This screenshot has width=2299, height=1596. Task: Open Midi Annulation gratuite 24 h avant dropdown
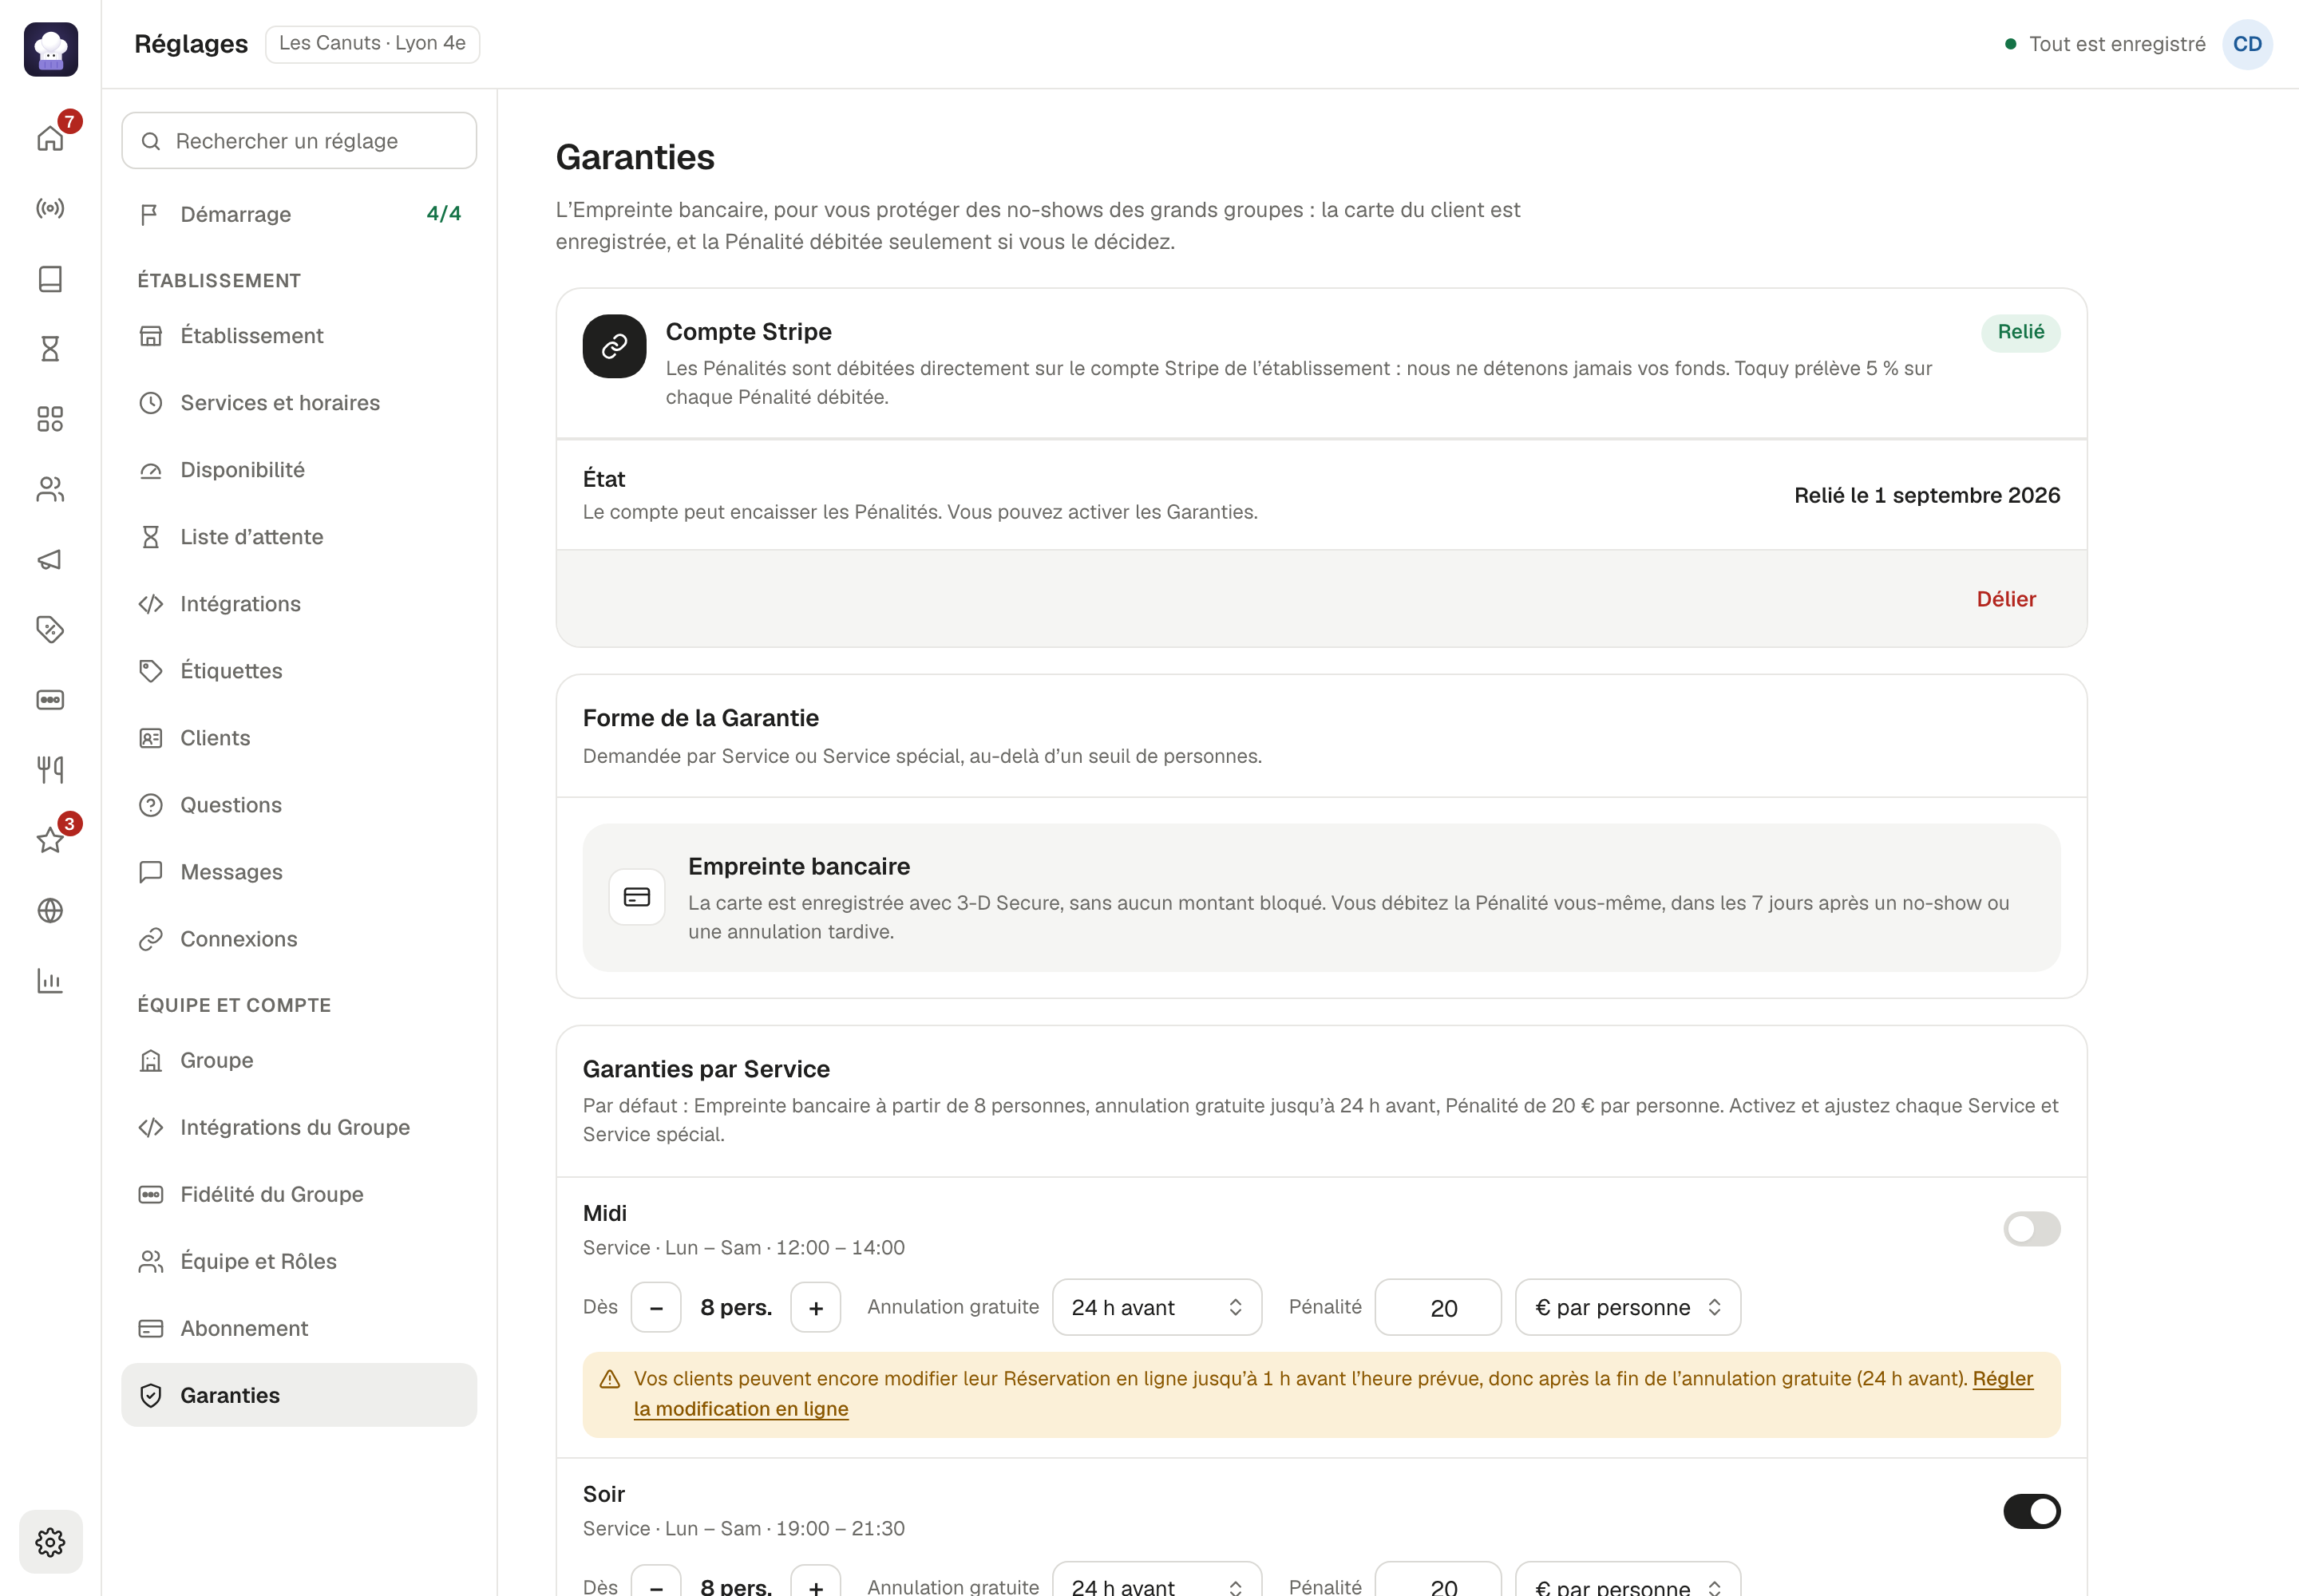pos(1157,1307)
